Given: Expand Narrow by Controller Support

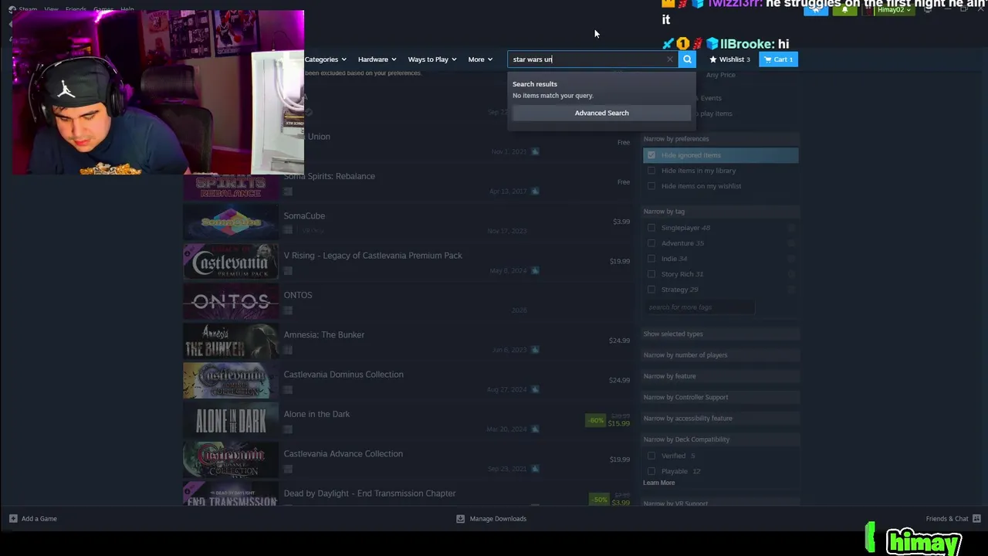Looking at the screenshot, I should tap(720, 397).
